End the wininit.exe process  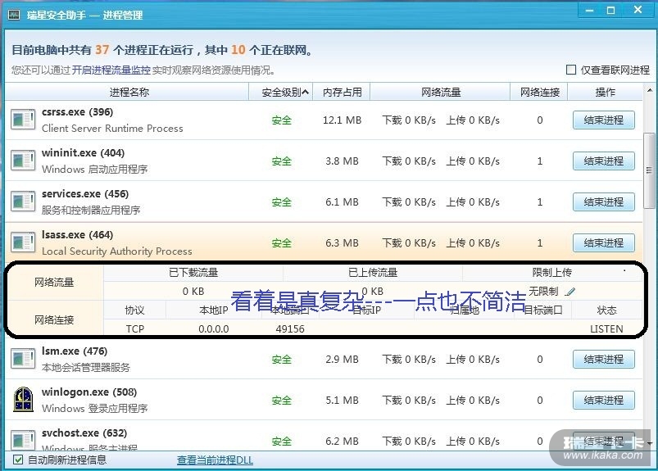pos(603,161)
